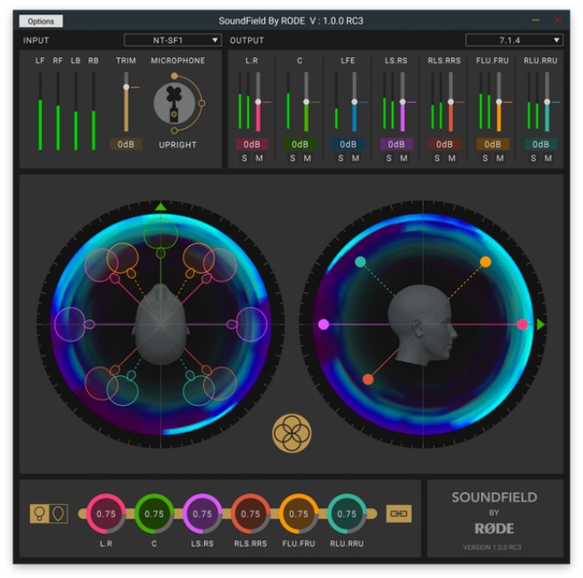
Task: Mute the LS.RS output channel
Action: (404, 158)
